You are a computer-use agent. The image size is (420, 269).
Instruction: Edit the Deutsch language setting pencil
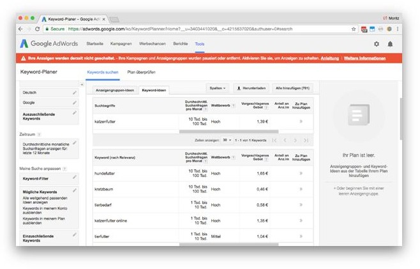click(x=75, y=93)
